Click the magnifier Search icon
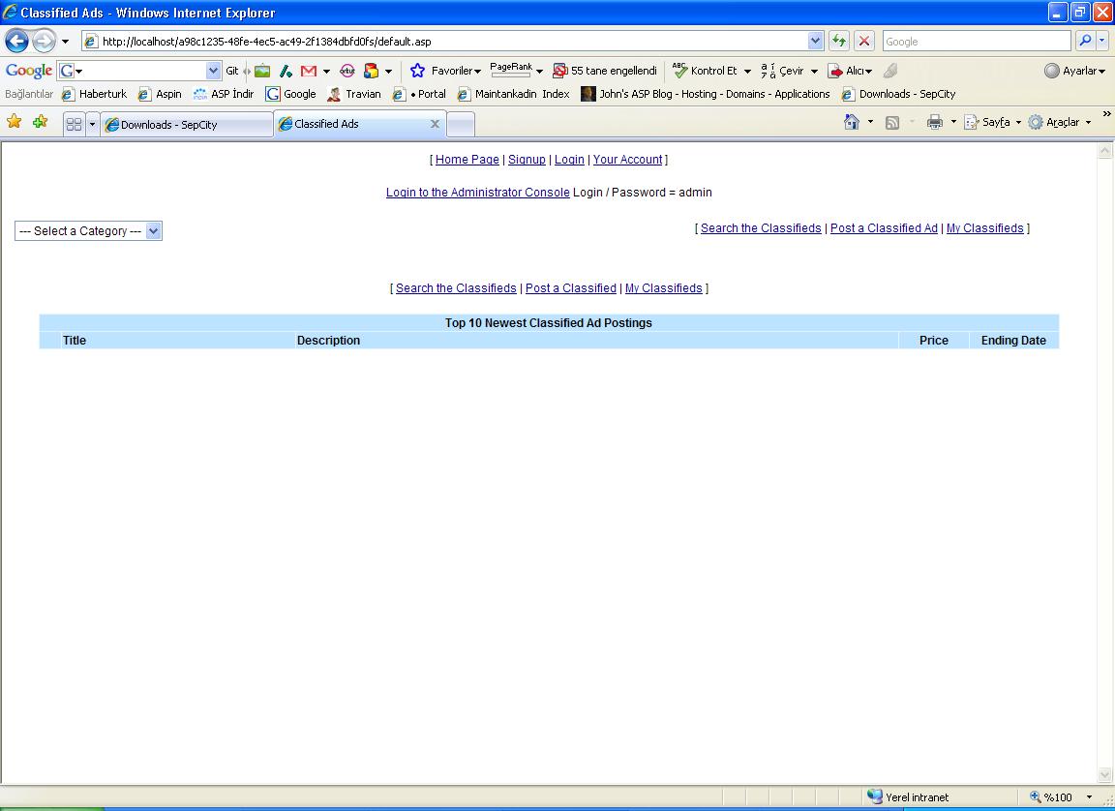Viewport: 1115px width, 811px height. tap(1085, 41)
